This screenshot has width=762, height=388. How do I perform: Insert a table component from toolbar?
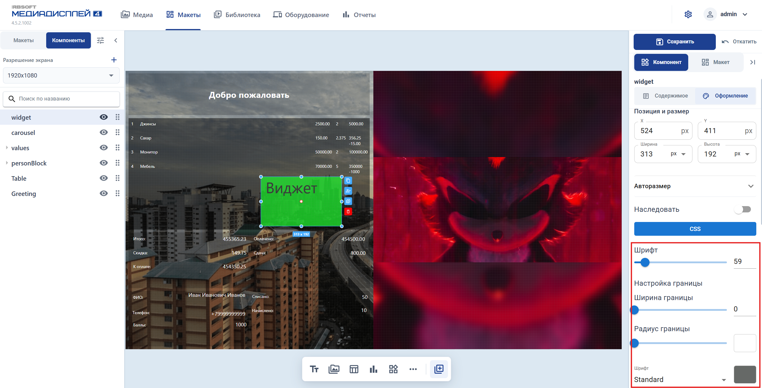pos(354,369)
